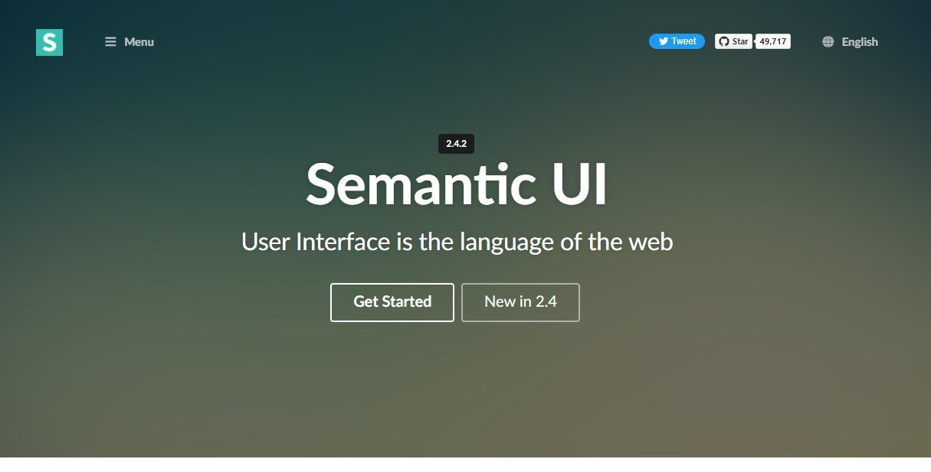Star the repository with Star label
931x472 pixels.
(x=740, y=41)
